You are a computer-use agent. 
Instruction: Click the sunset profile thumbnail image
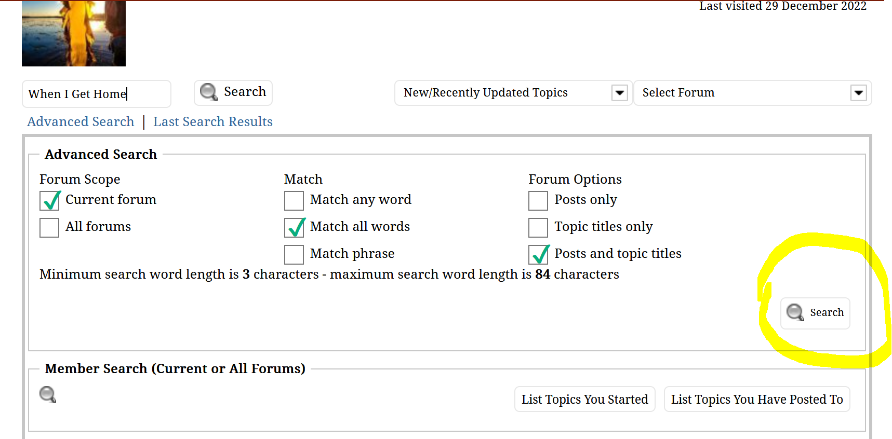pyautogui.click(x=74, y=33)
